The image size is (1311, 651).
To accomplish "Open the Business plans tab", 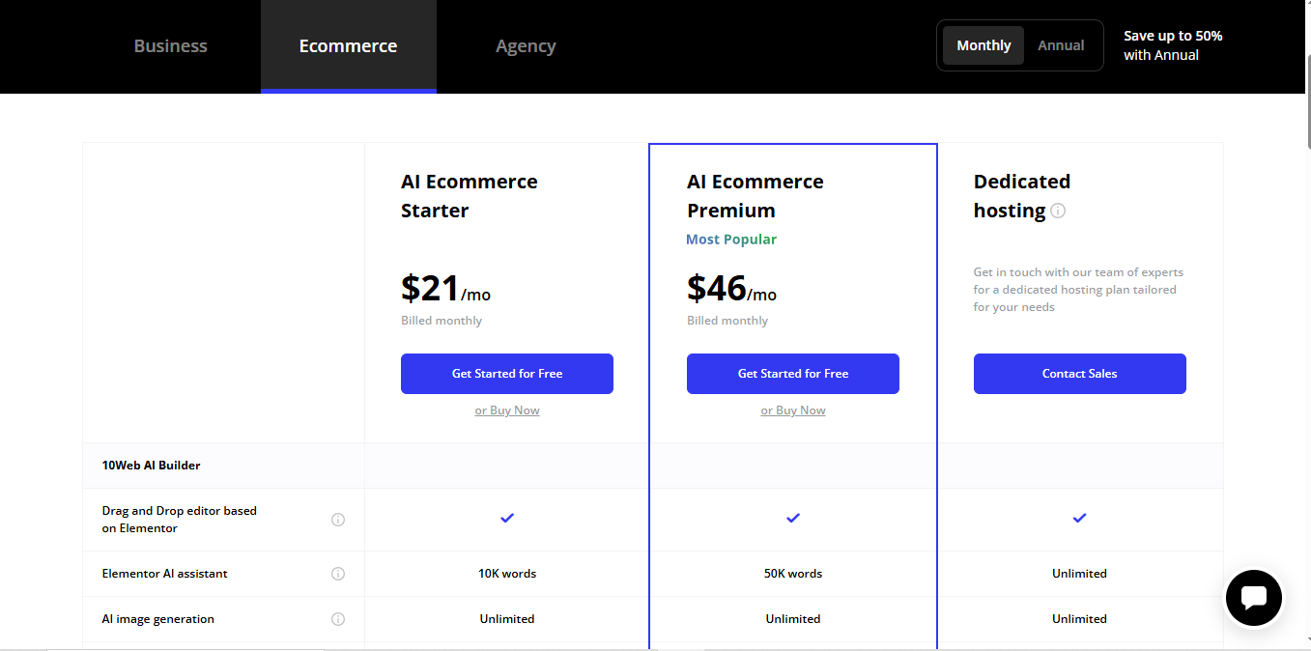I will coord(170,46).
